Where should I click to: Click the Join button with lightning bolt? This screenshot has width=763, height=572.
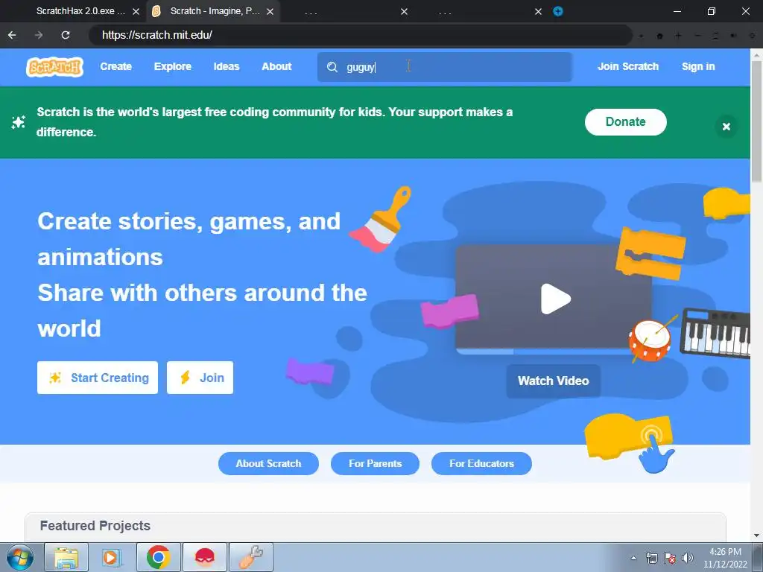200,378
